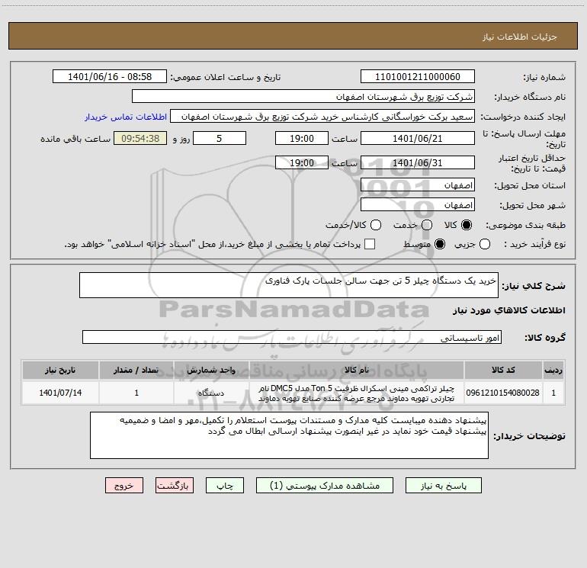Click the طبقه بندی موضوعی label
Viewport: 587px width, 568px height.
click(x=525, y=226)
